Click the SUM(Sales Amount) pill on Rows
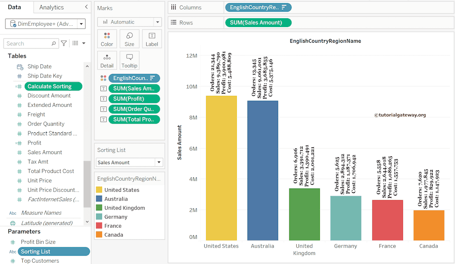Image resolution: width=455 pixels, height=264 pixels. (258, 23)
